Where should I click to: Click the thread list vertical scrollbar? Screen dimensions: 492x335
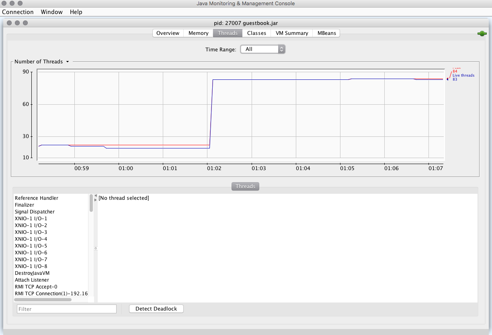click(91, 203)
